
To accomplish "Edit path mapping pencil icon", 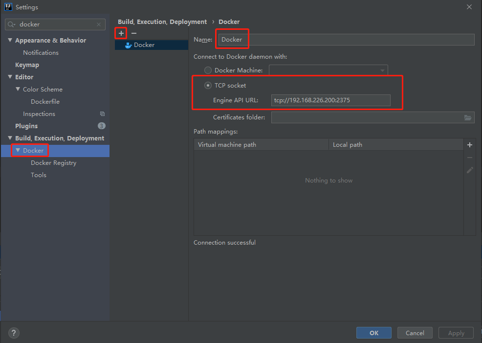I will 470,170.
